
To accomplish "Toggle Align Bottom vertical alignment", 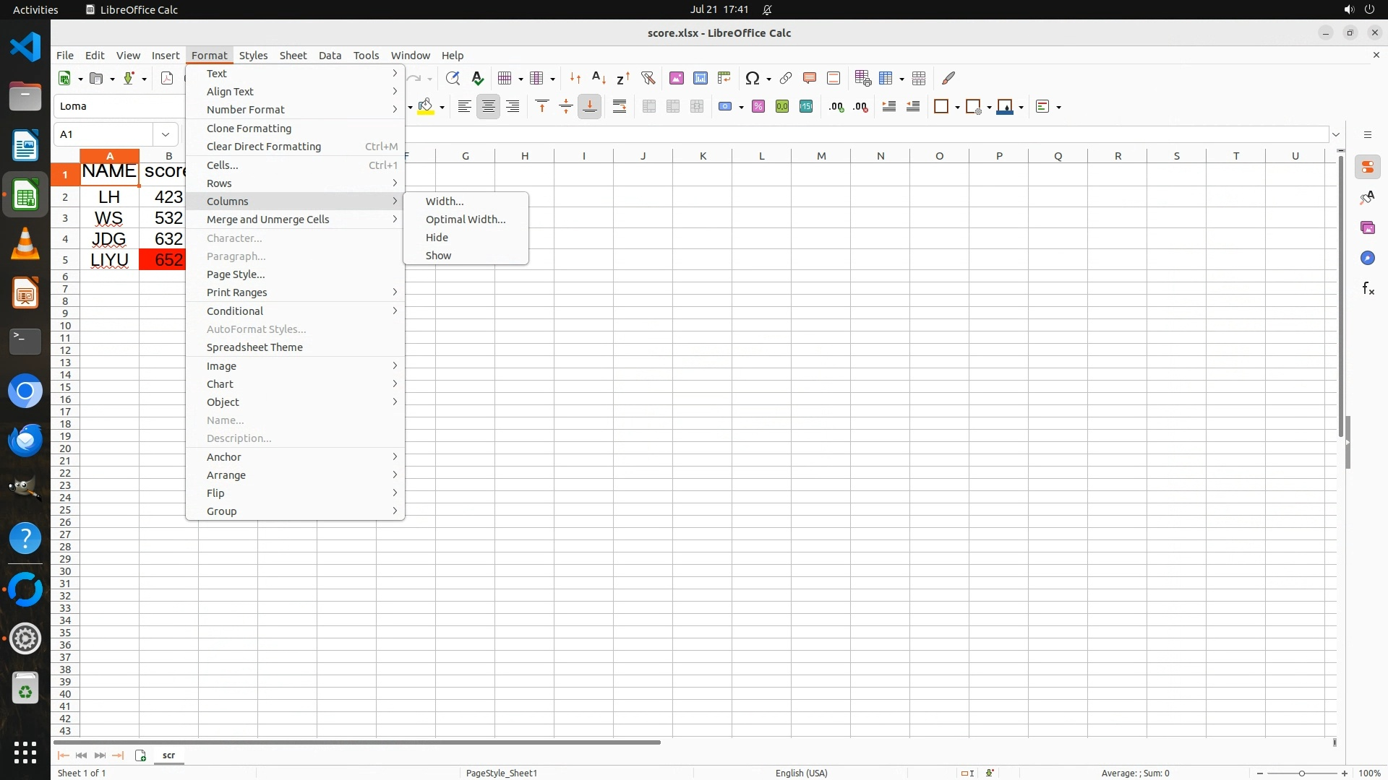I will click(590, 107).
